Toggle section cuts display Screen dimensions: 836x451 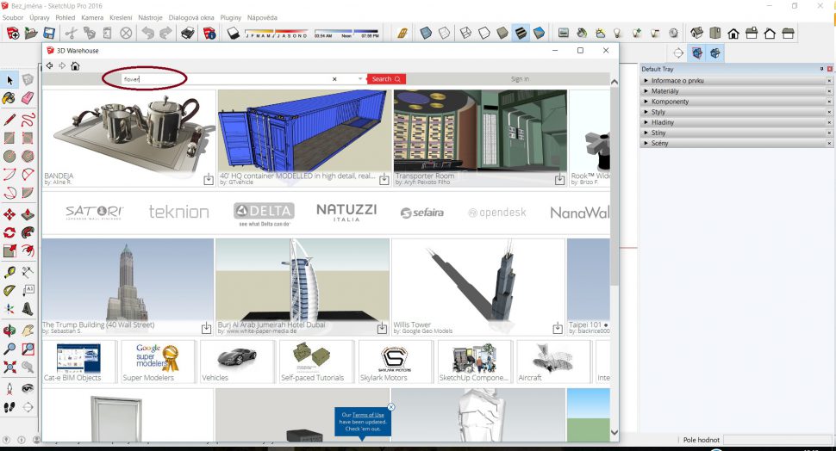[715, 53]
